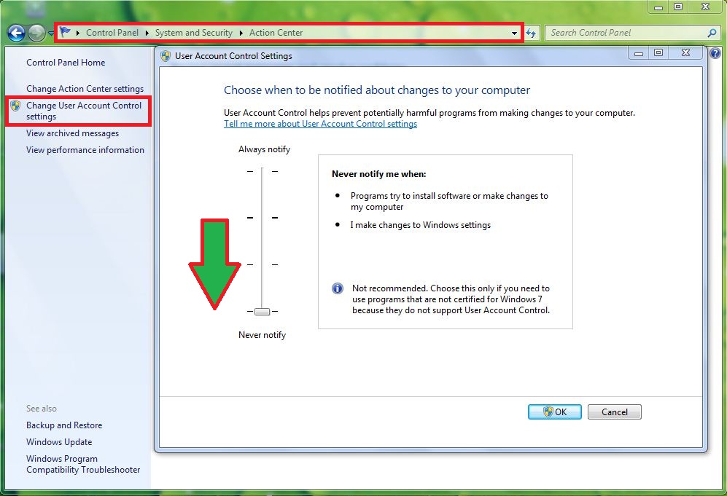727x496 pixels.
Task: Expand the chevron after System and Security
Action: [x=241, y=33]
